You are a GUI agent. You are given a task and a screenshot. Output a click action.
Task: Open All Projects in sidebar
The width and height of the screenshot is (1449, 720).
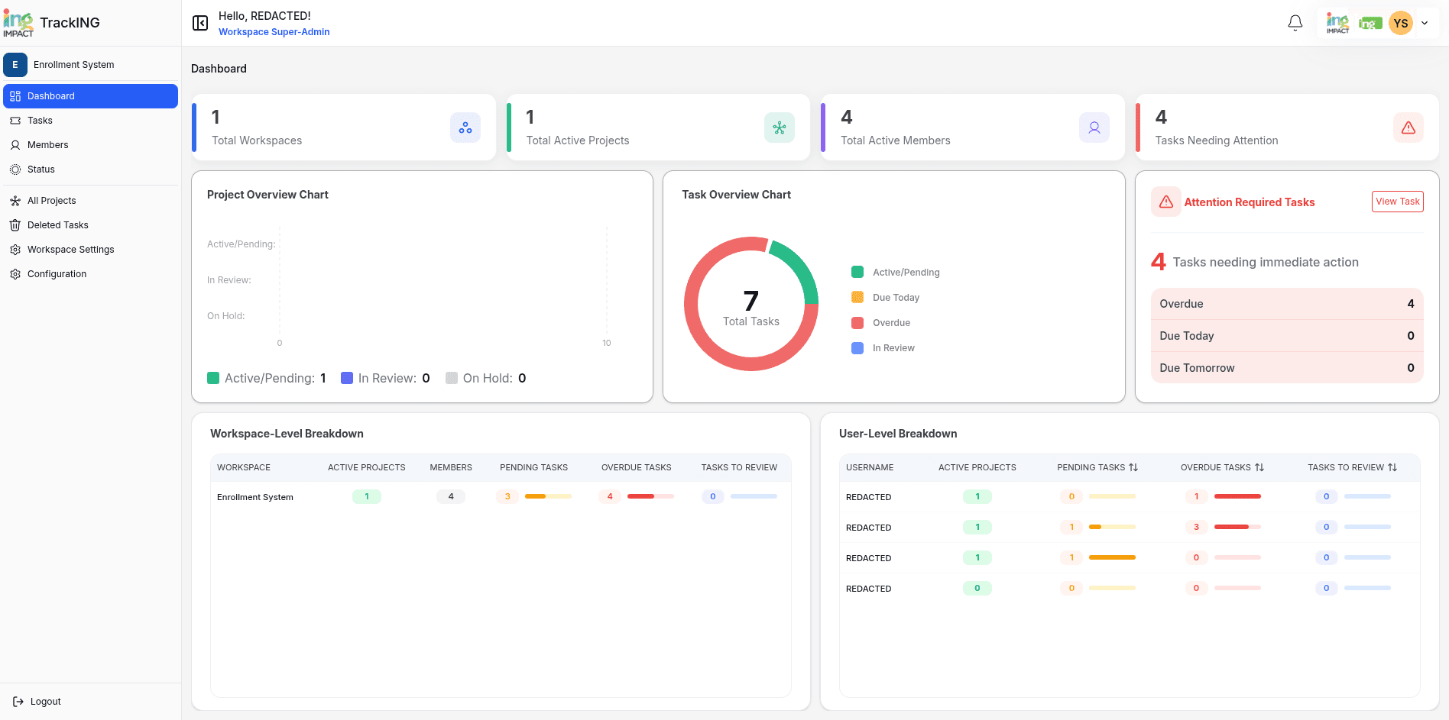[90, 201]
